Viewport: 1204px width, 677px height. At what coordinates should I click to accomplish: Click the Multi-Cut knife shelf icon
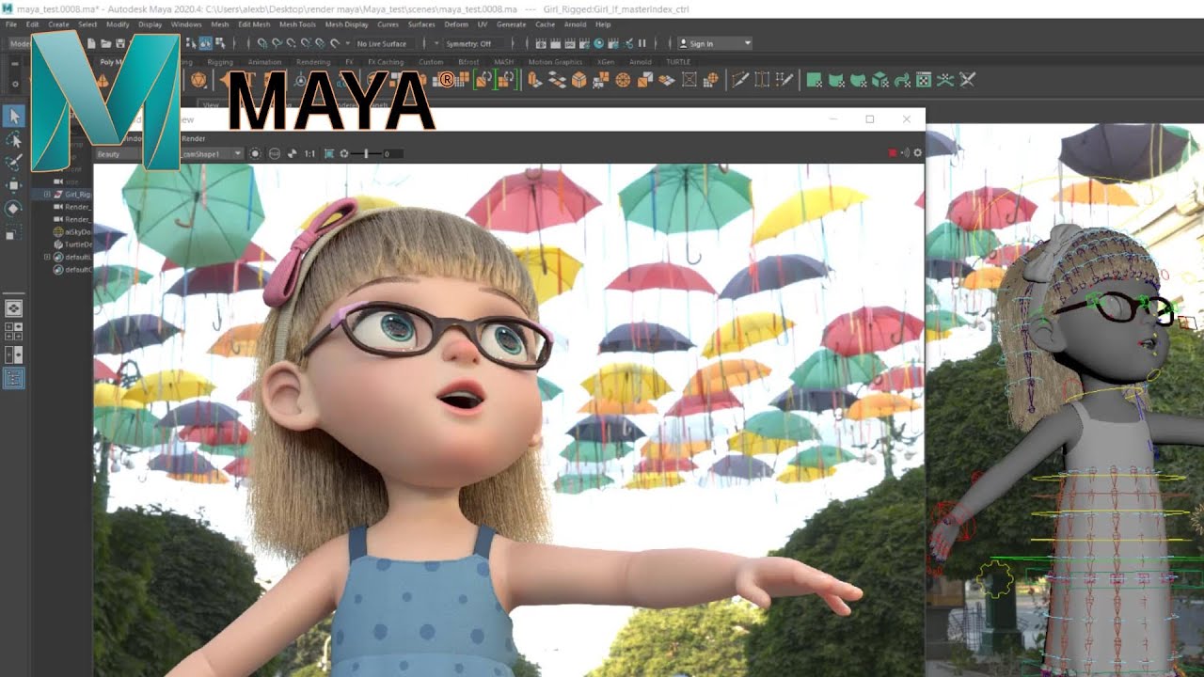pyautogui.click(x=740, y=80)
